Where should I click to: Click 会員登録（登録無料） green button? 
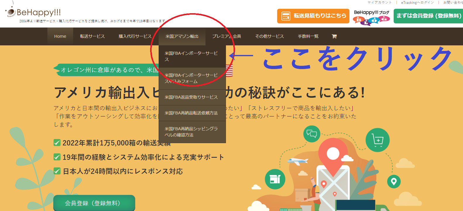click(94, 203)
